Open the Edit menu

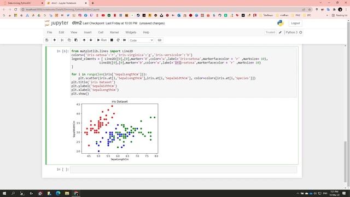(x=61, y=32)
